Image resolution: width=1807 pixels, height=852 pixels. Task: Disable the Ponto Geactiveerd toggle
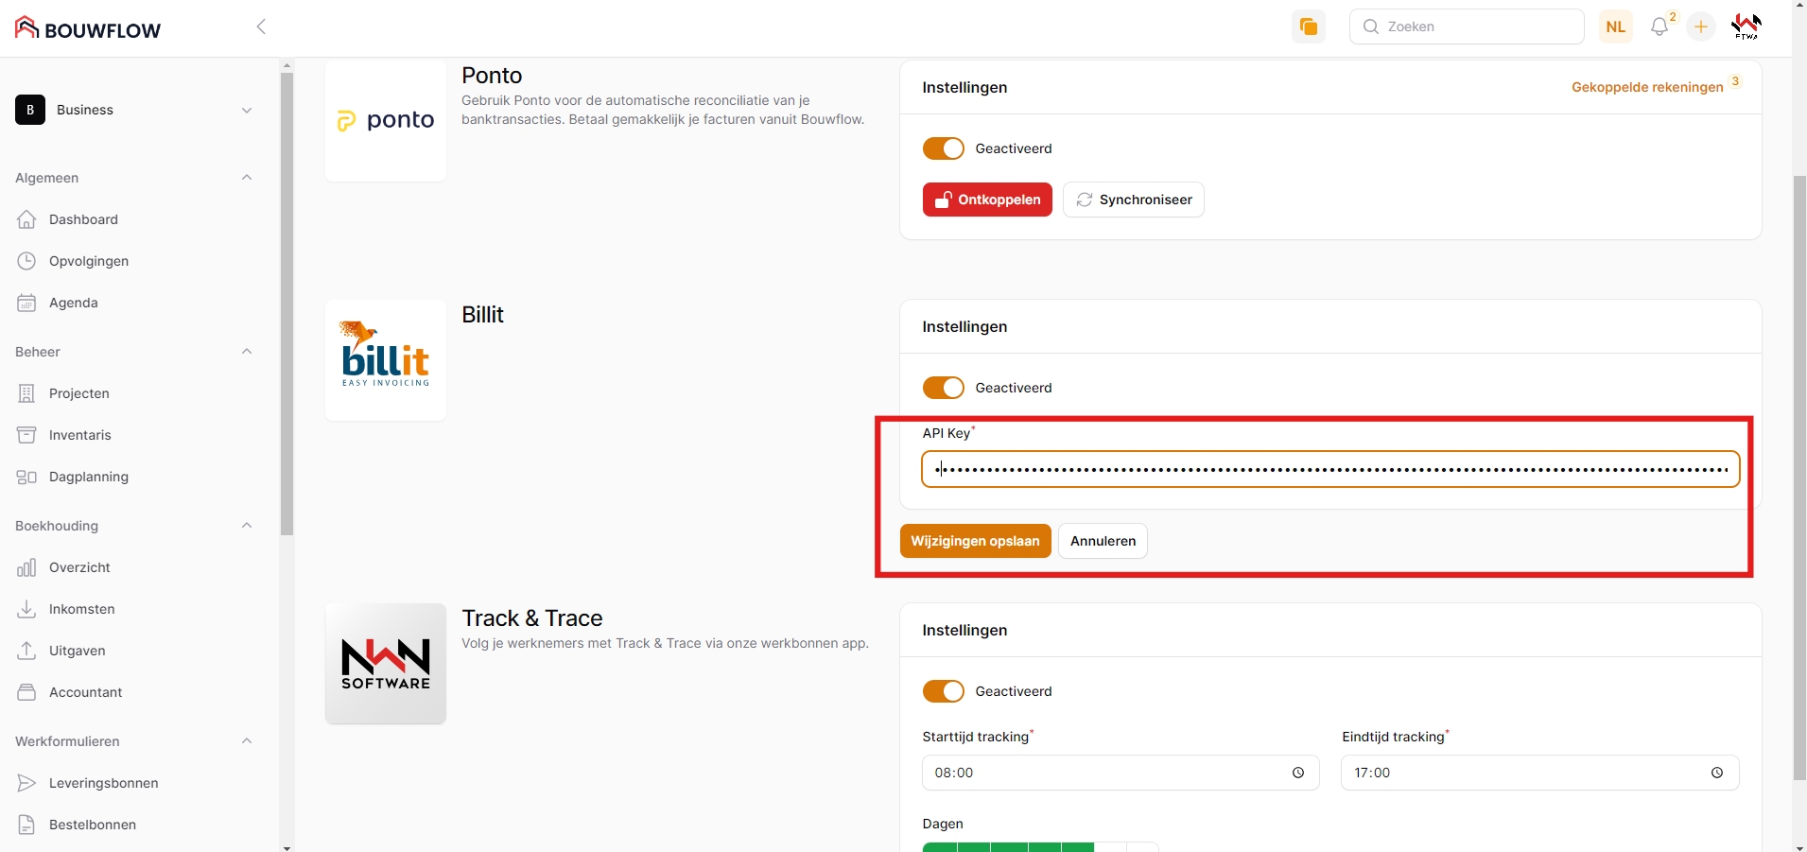943,148
